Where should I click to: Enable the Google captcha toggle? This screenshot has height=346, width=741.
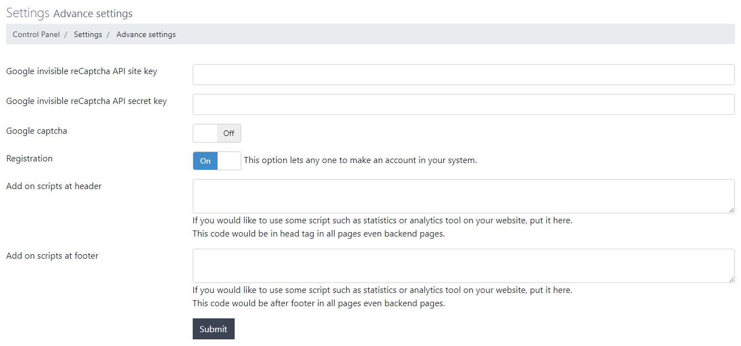click(217, 133)
